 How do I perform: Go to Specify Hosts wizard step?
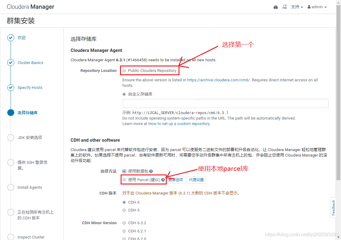click(x=30, y=88)
